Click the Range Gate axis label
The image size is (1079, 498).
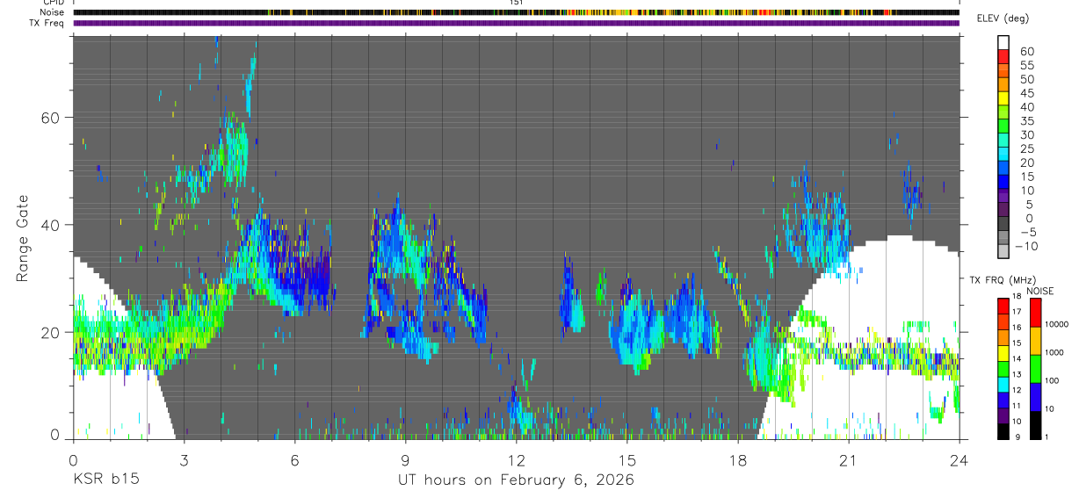click(22, 238)
